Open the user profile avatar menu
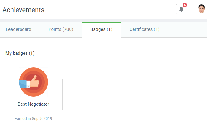Screen dimensions: 207x125 (202, 9)
